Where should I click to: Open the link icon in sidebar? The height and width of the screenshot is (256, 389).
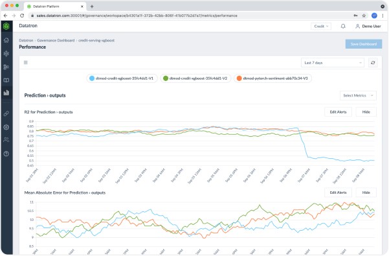pyautogui.click(x=6, y=113)
